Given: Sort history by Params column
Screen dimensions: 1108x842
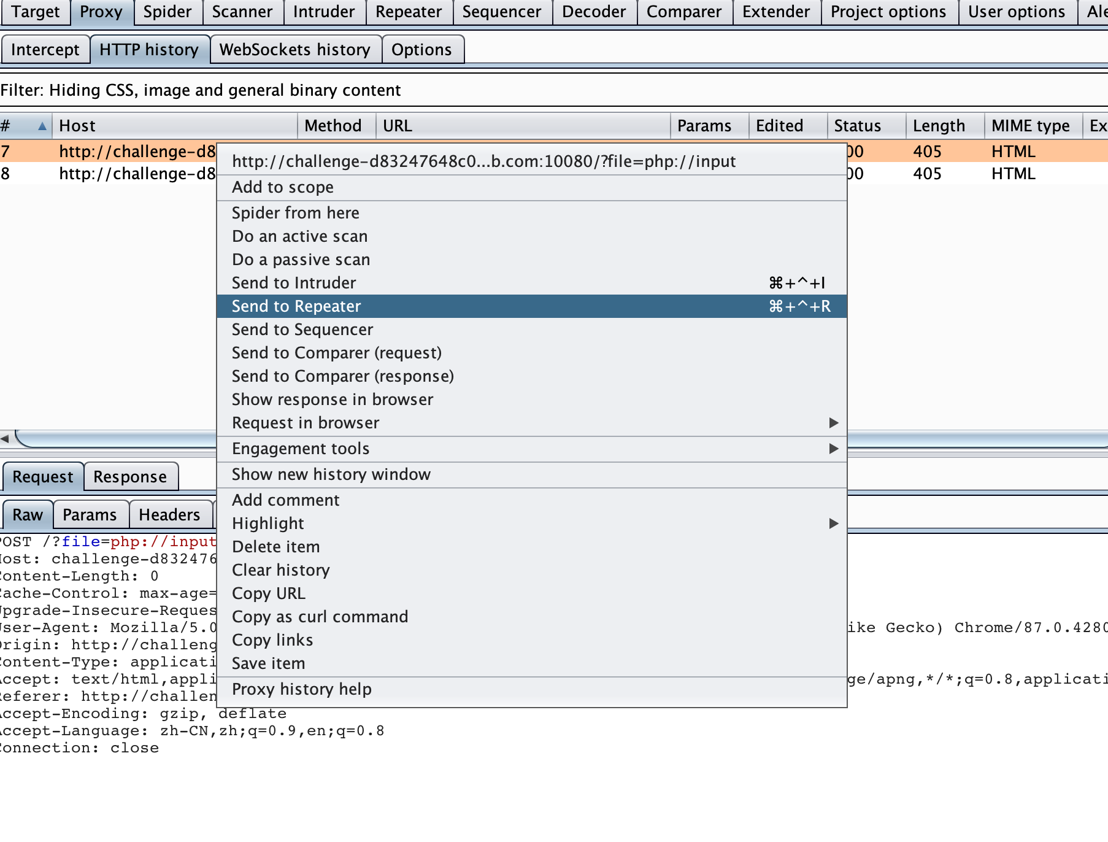Looking at the screenshot, I should (710, 126).
